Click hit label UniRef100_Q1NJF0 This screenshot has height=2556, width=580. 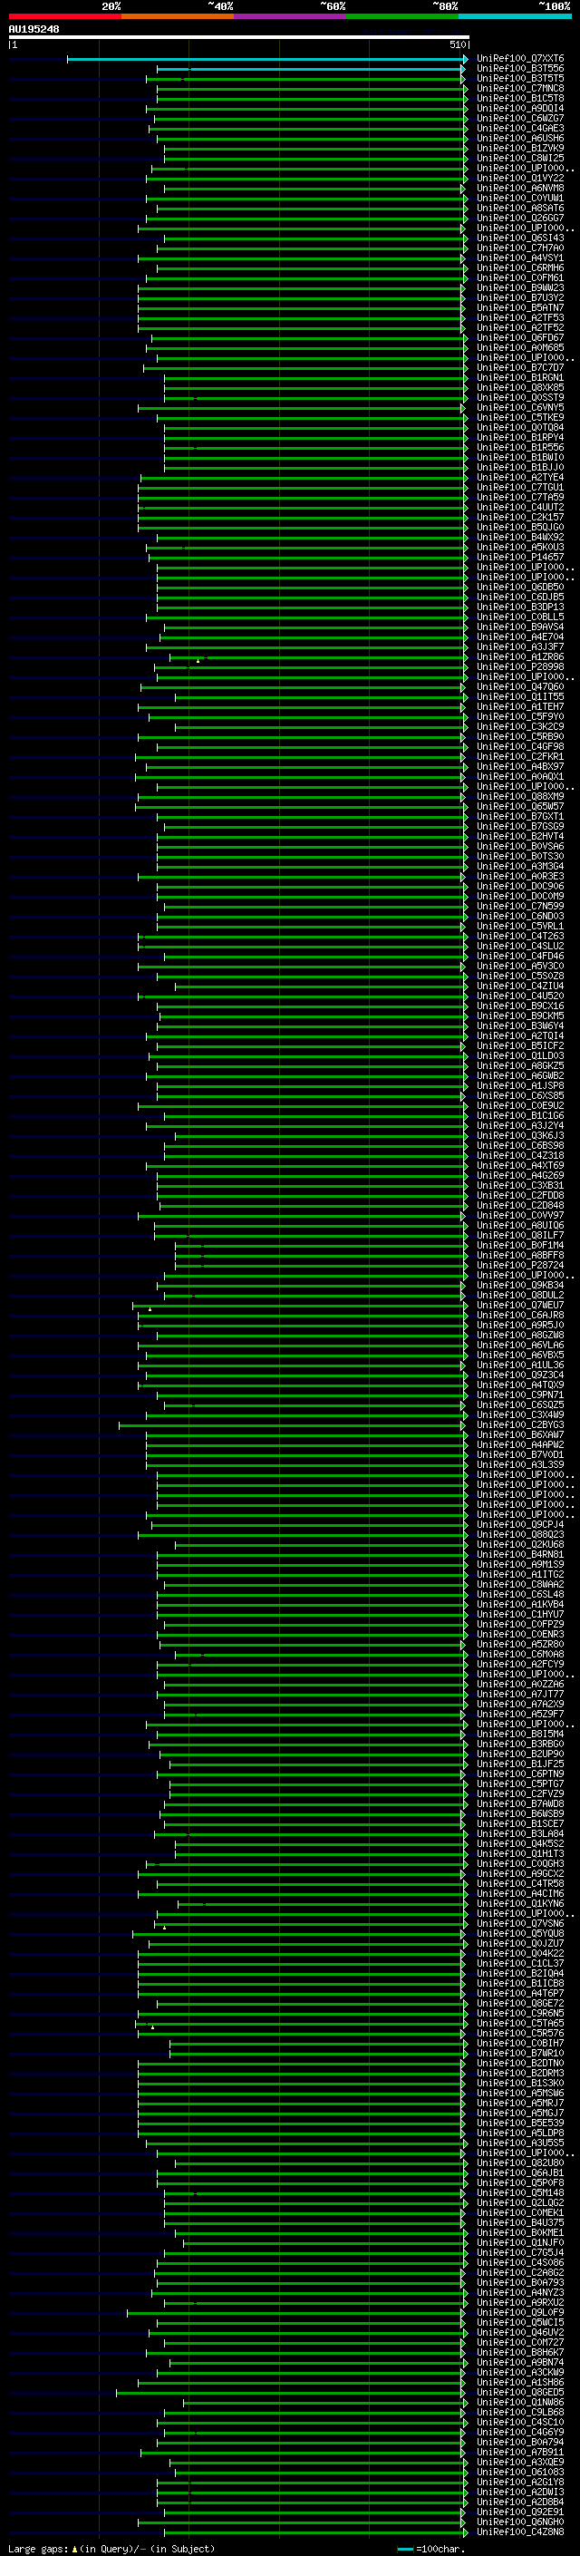pyautogui.click(x=520, y=2242)
